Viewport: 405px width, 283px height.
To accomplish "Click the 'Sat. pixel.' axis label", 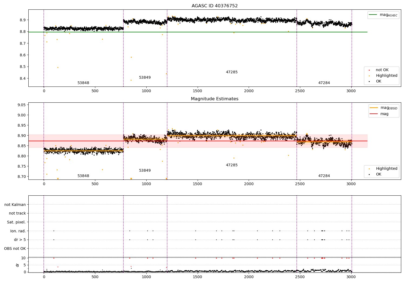I will (16, 222).
